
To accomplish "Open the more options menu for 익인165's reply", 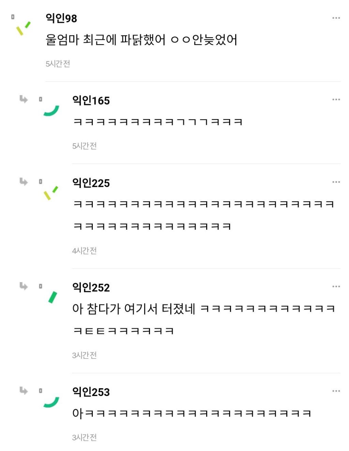I will (x=336, y=100).
